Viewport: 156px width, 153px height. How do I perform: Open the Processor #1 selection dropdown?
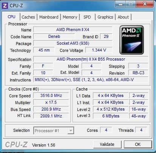click(x=54, y=131)
